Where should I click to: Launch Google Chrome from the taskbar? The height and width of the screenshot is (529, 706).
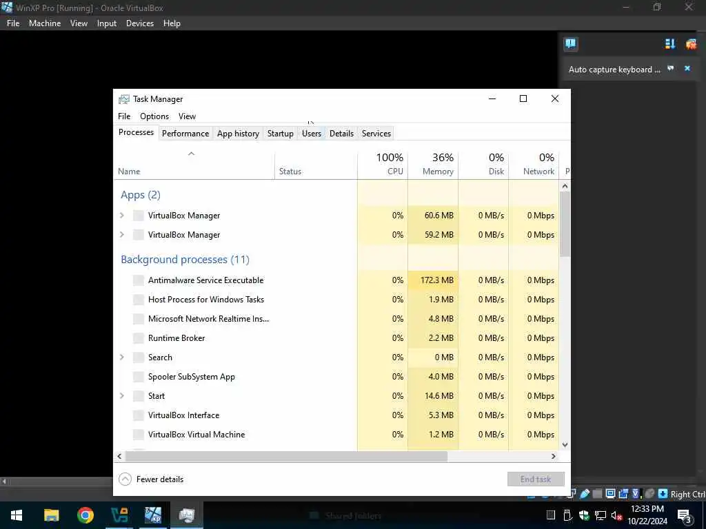85,515
